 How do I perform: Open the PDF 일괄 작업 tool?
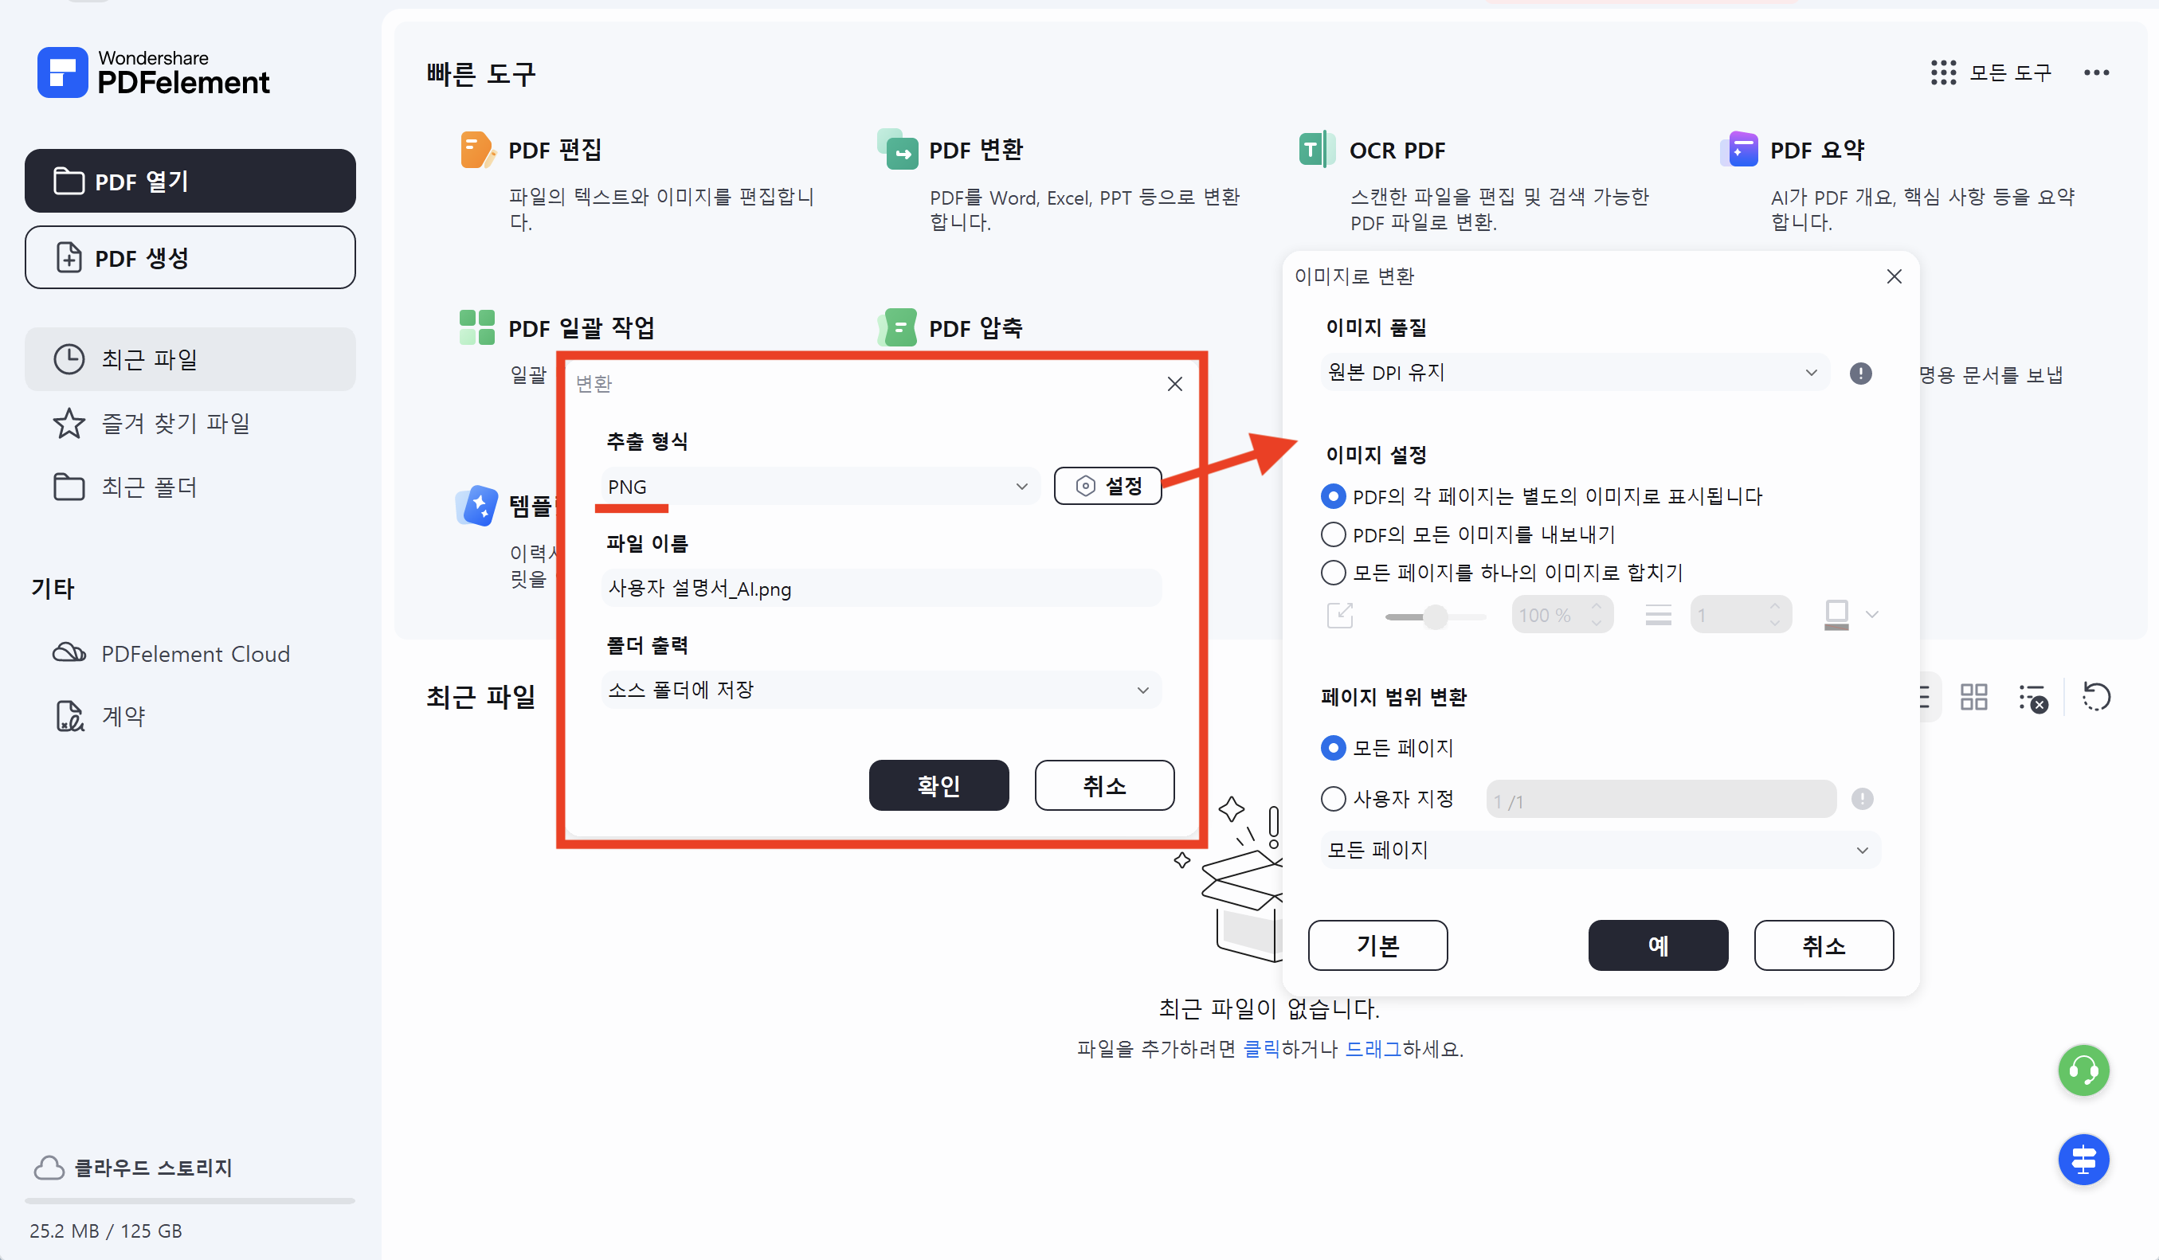click(581, 327)
